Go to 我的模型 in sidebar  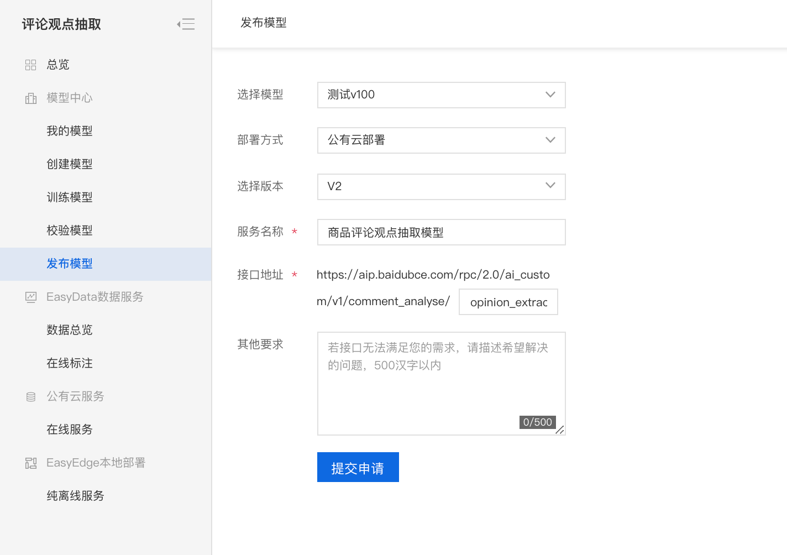click(70, 131)
